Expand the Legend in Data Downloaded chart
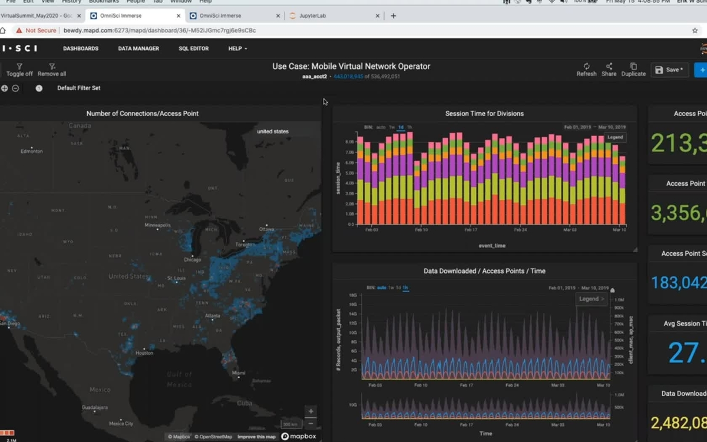This screenshot has height=442, width=707. (x=591, y=299)
